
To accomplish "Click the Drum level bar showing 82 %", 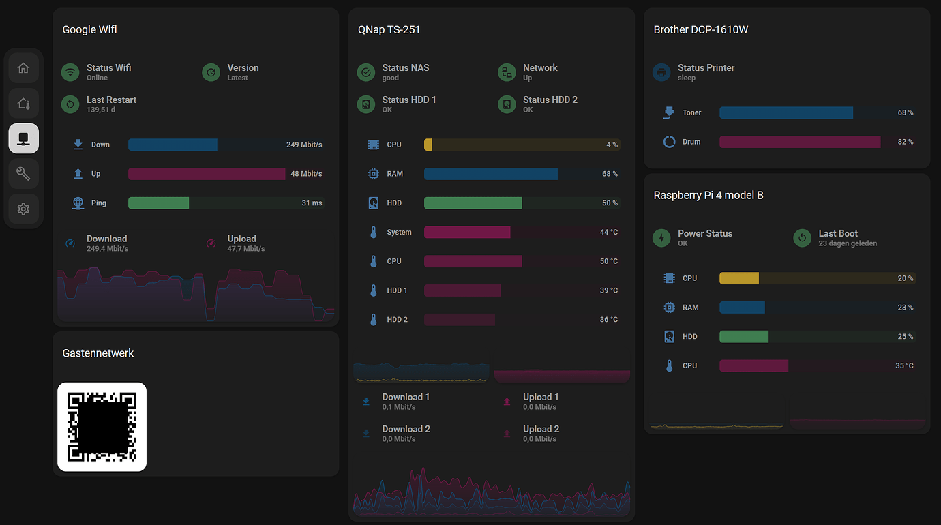I will point(799,141).
